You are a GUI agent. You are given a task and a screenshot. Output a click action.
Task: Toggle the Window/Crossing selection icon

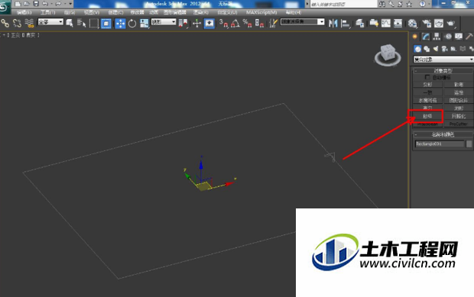(106, 23)
